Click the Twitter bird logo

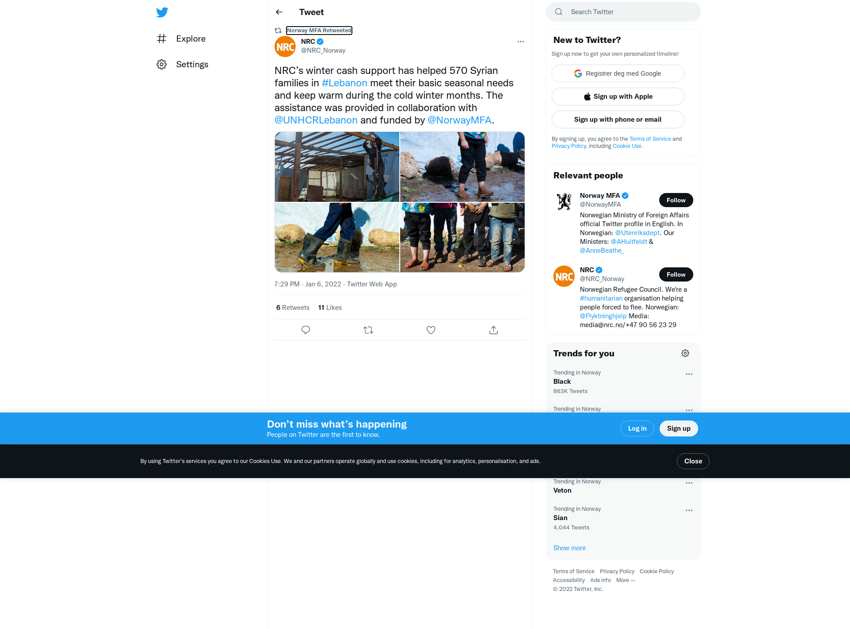(162, 12)
